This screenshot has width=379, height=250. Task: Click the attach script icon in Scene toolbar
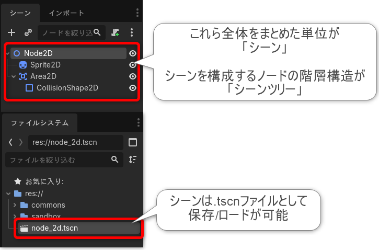point(115,32)
